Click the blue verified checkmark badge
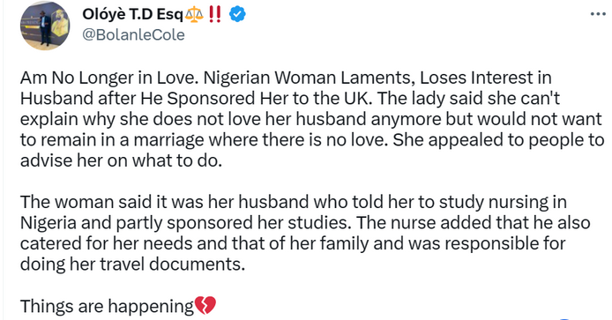612x320 pixels. (237, 14)
